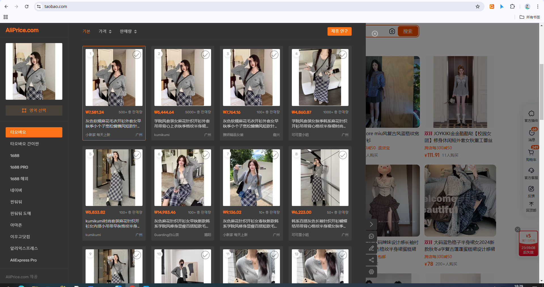Open the 大码蓝色格子半身裙 listing link
Viewport: 544px width, 287px height.
tap(460, 246)
